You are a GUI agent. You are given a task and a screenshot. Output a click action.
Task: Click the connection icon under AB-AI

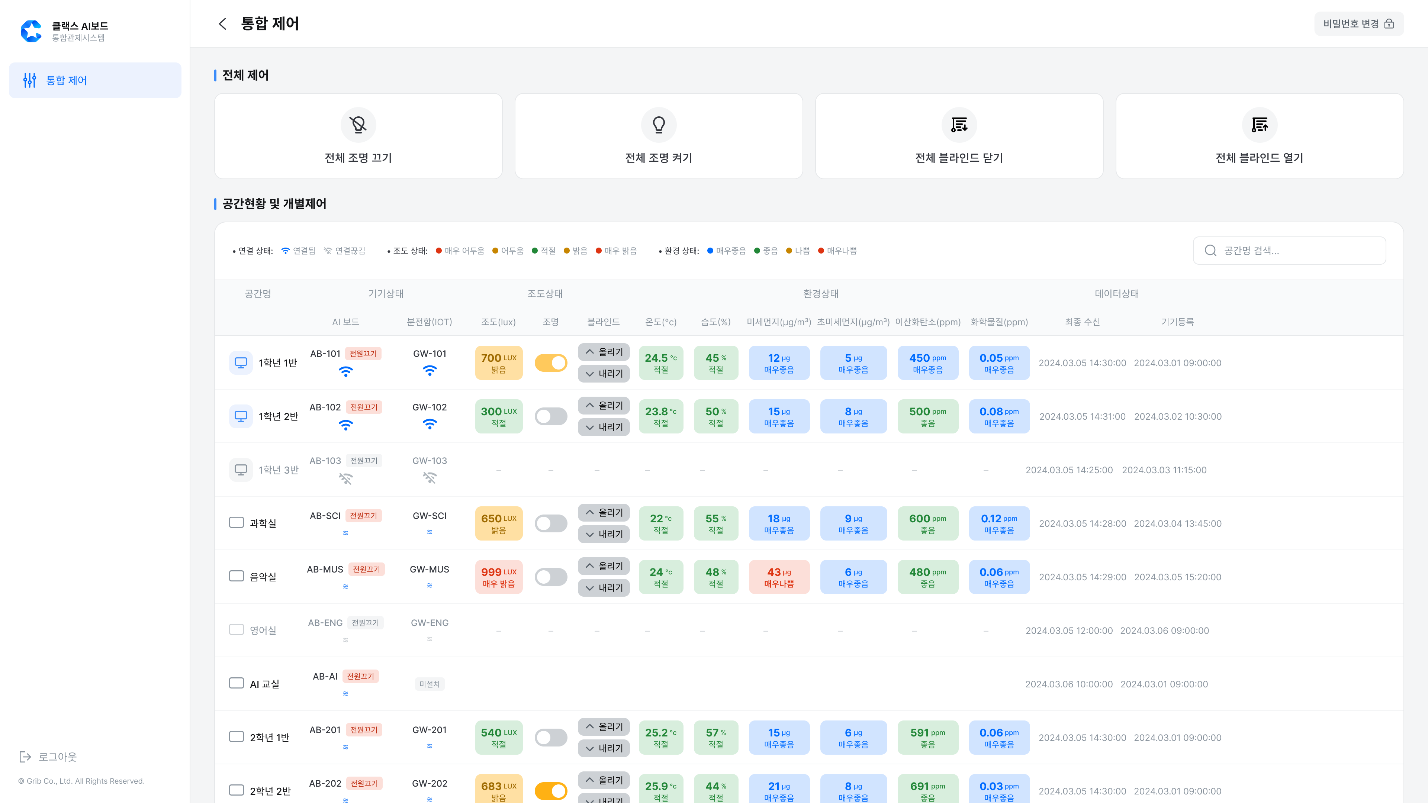tap(345, 693)
